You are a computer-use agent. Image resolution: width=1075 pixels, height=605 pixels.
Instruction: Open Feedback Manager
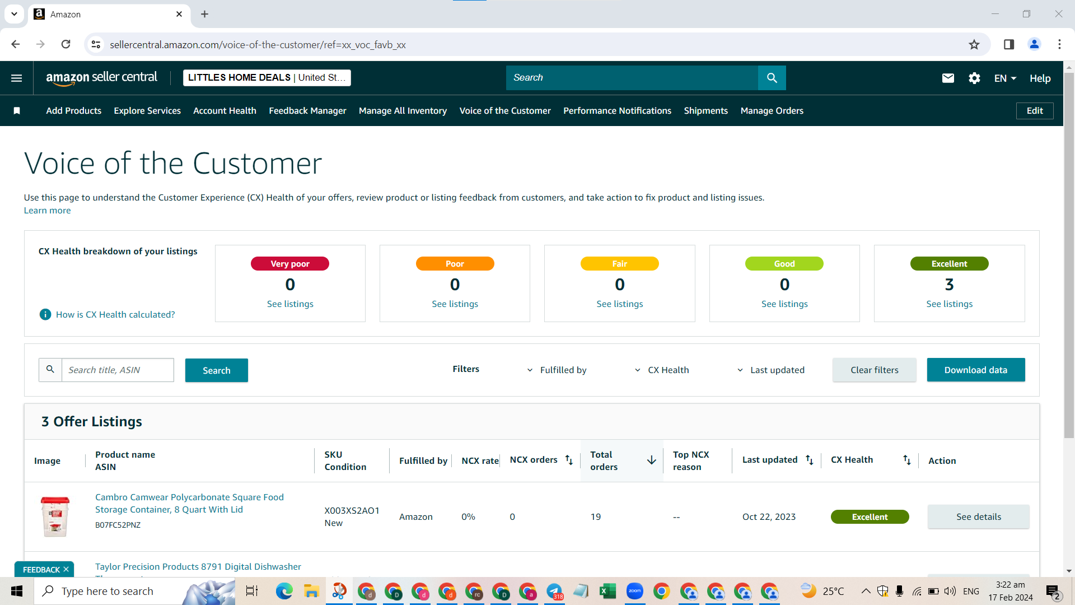(307, 111)
